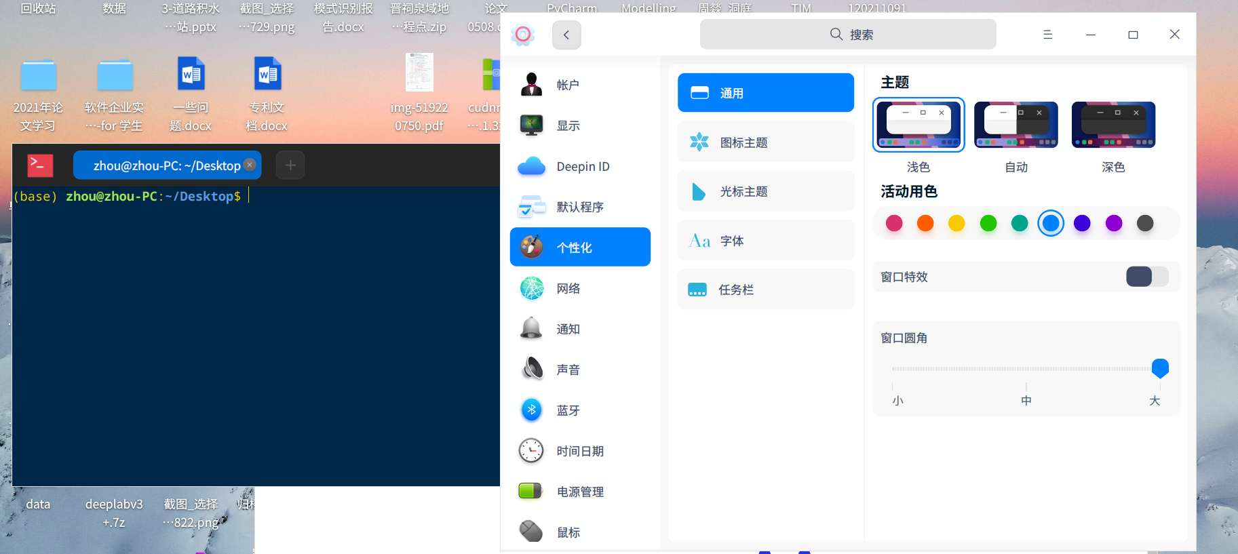Viewport: 1238px width, 554px height.
Task: Open the 声音 sound speaker icon
Action: pyautogui.click(x=532, y=369)
